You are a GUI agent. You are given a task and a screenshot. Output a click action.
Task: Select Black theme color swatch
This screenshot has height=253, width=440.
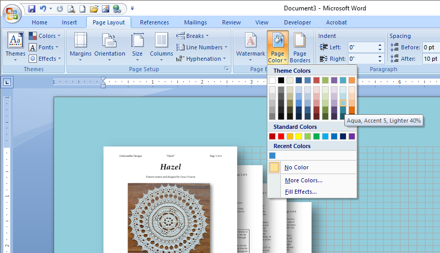[x=281, y=81]
